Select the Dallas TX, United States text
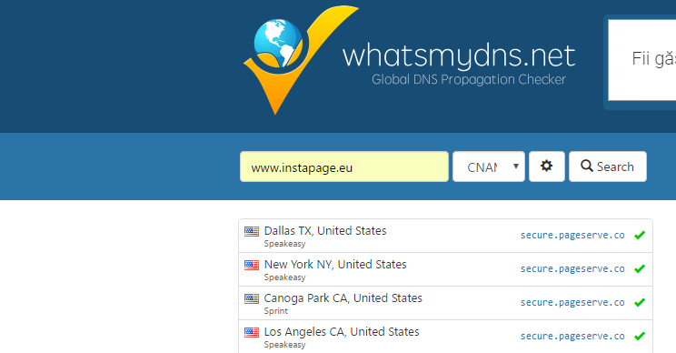 point(325,231)
